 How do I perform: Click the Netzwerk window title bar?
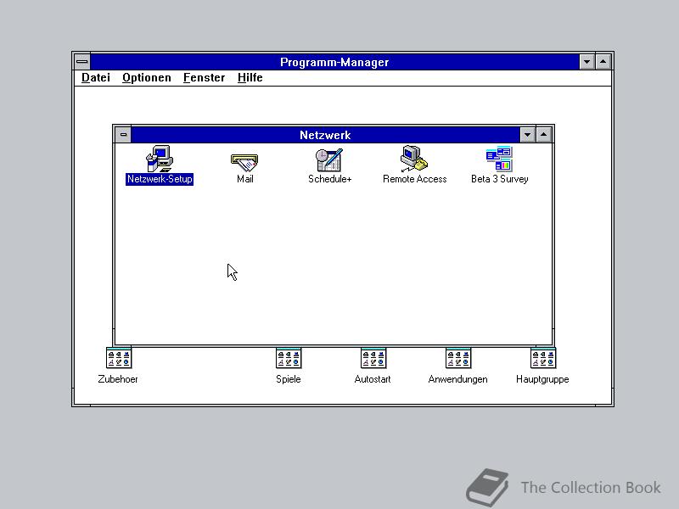click(325, 135)
